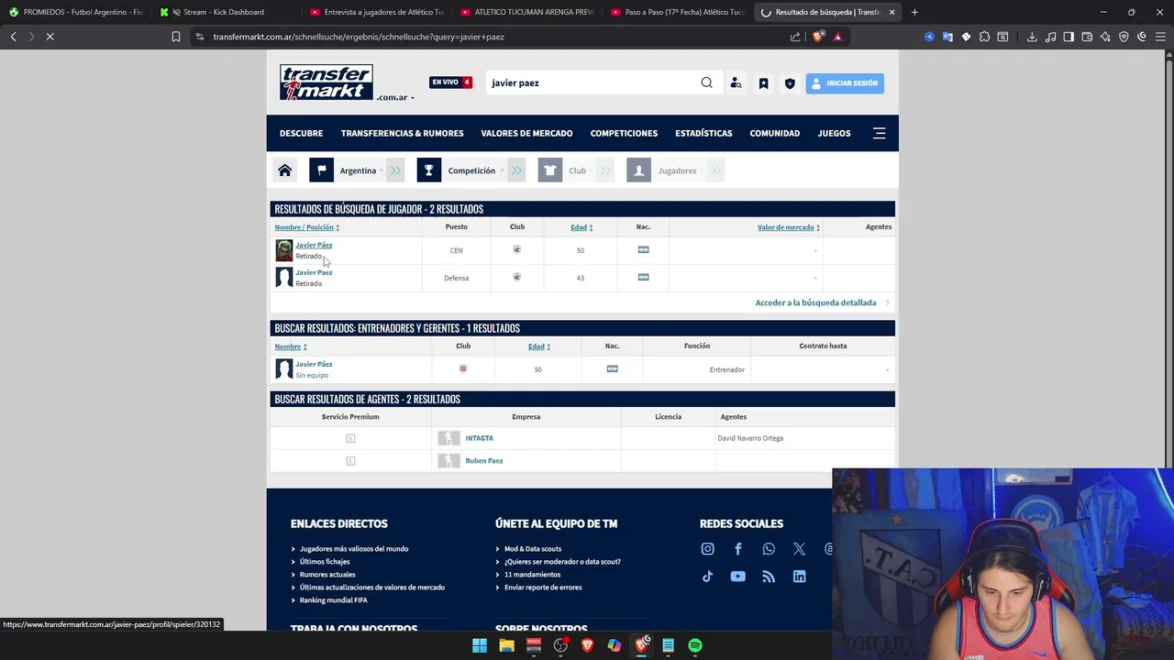Open the DESCUBRE menu
The image size is (1174, 660).
pyautogui.click(x=301, y=133)
